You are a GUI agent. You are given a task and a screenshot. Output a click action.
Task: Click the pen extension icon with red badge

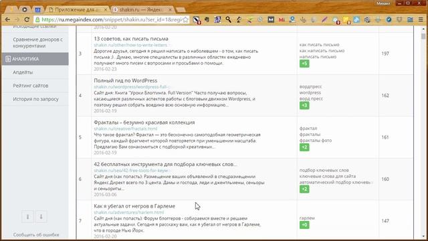[197, 19]
